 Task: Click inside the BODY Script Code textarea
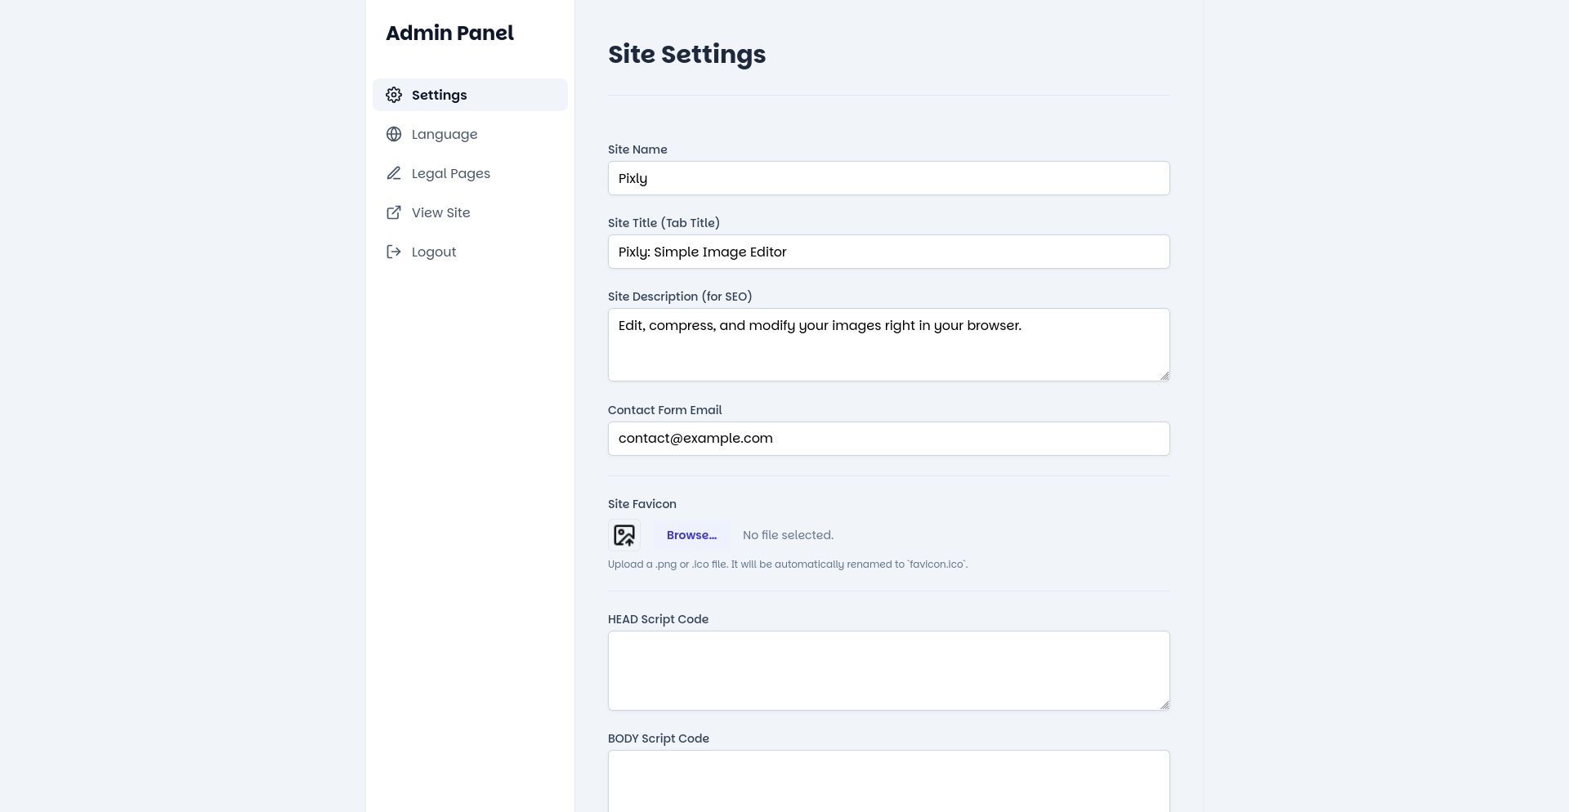[888, 780]
